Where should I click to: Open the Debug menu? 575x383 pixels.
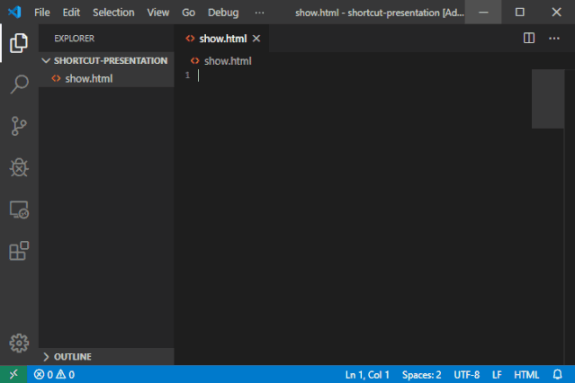(x=223, y=13)
